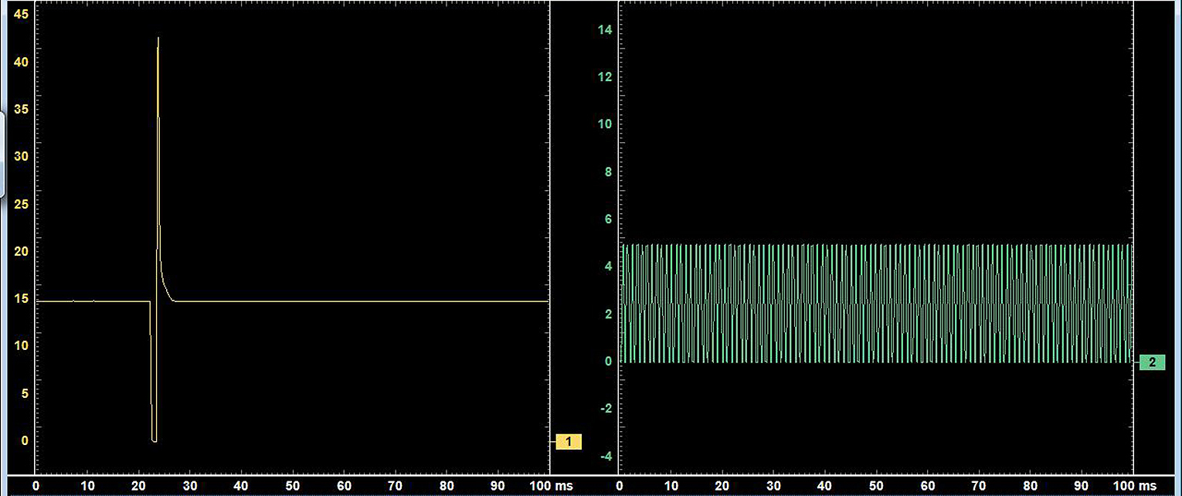Click the 30 value on yellow voltage axis
Image resolution: width=1182 pixels, height=496 pixels.
coord(22,156)
